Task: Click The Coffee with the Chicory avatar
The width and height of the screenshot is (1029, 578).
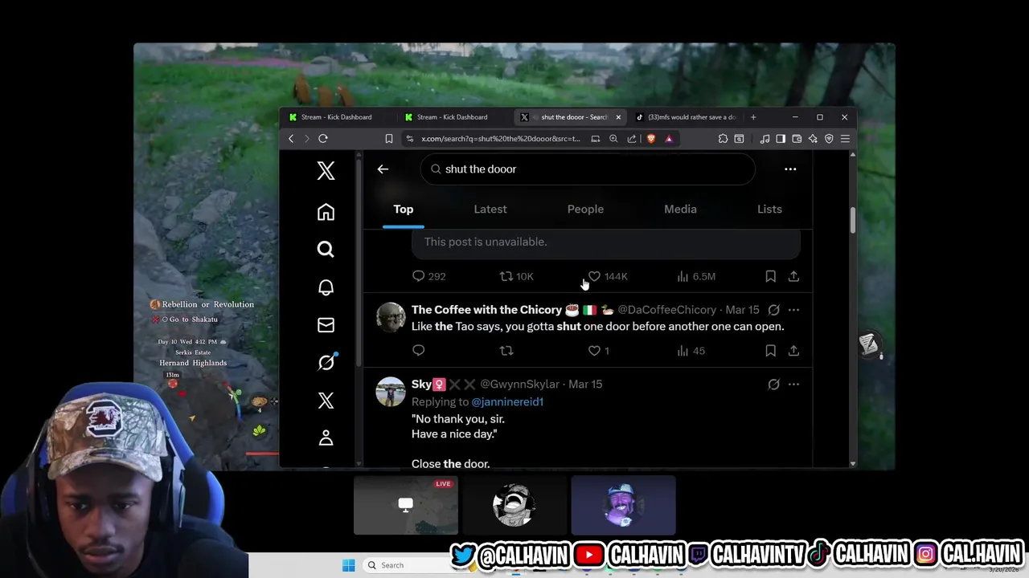Action: [391, 317]
